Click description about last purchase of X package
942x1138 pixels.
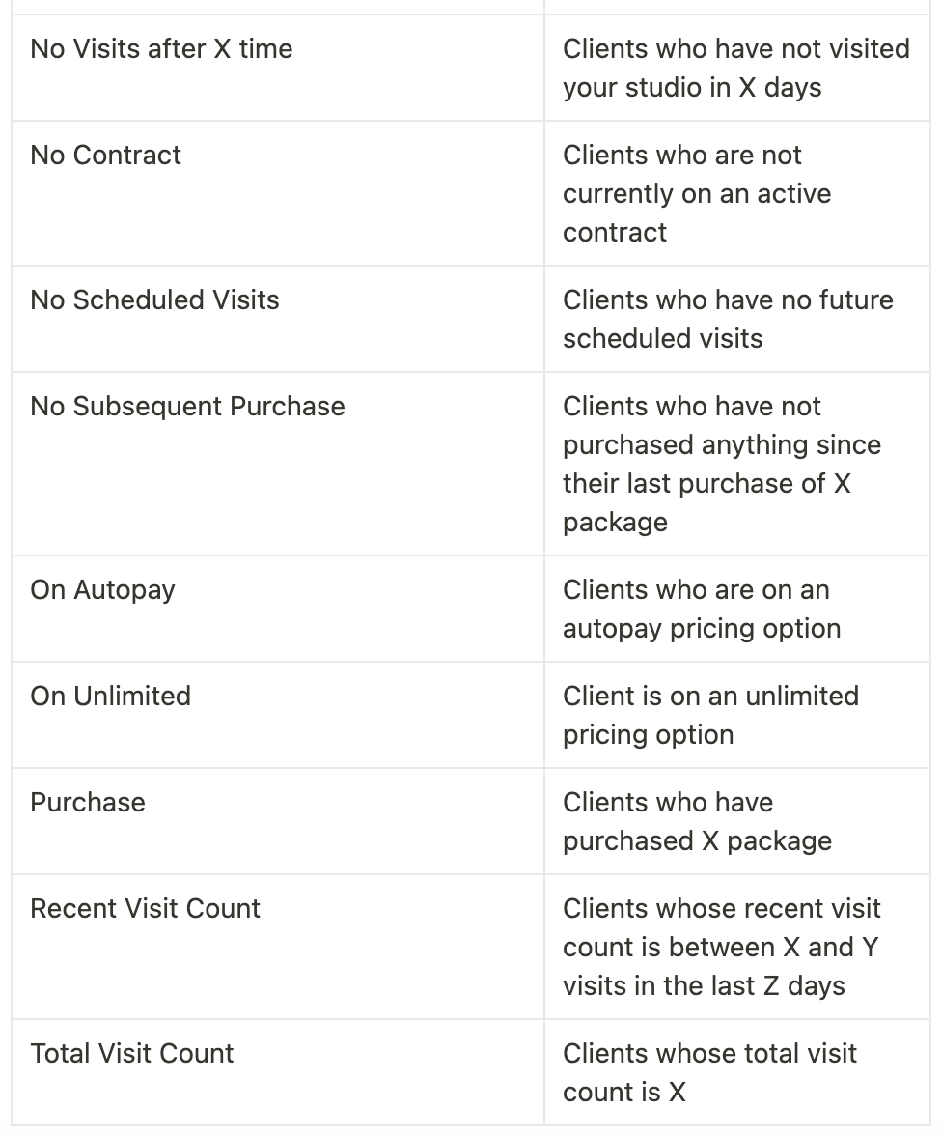[722, 465]
